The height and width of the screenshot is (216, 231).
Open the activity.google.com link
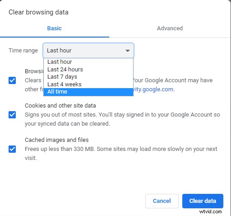click(153, 89)
